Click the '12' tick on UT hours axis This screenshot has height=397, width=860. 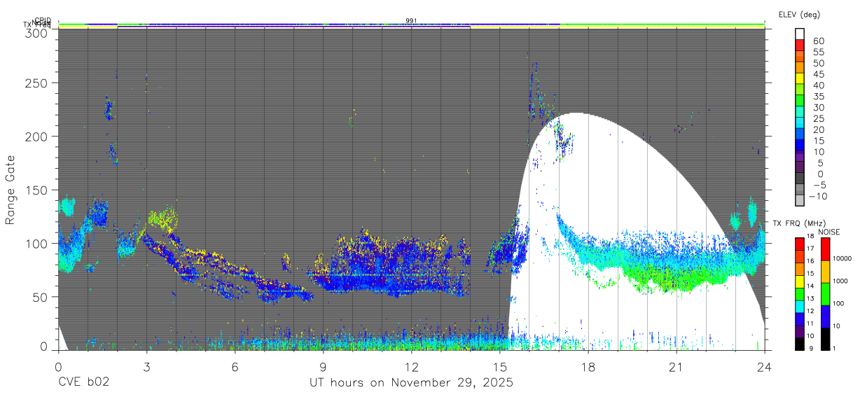tap(411, 366)
